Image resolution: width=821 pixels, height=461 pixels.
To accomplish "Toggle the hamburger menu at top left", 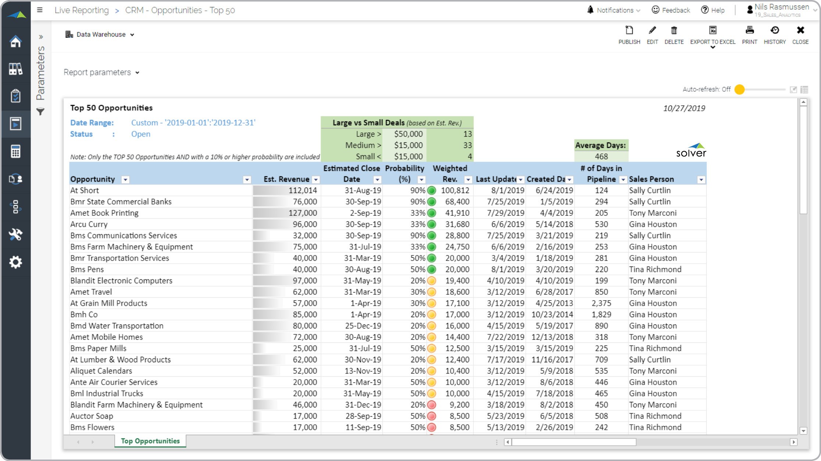I will [40, 10].
